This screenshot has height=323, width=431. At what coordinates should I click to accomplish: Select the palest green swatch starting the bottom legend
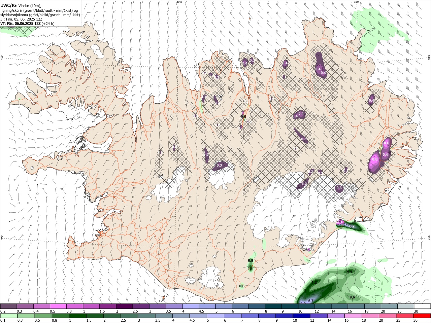click(8, 316)
